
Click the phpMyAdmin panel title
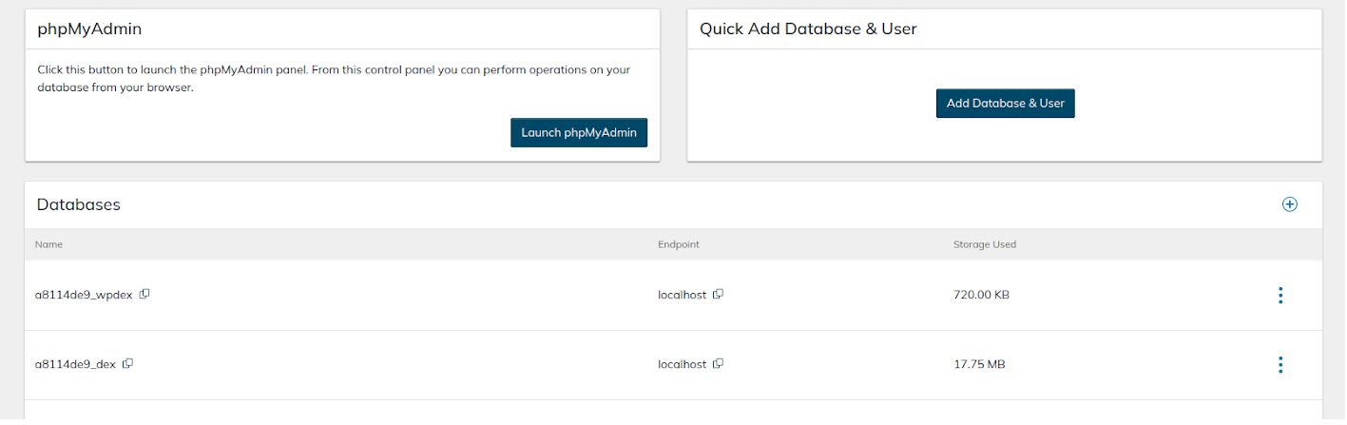pos(89,29)
